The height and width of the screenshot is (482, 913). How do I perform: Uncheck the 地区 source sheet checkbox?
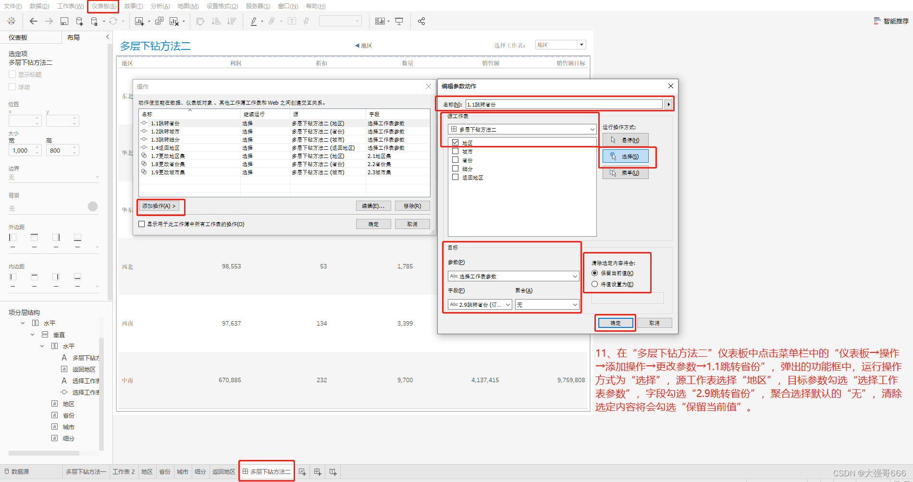pos(455,143)
